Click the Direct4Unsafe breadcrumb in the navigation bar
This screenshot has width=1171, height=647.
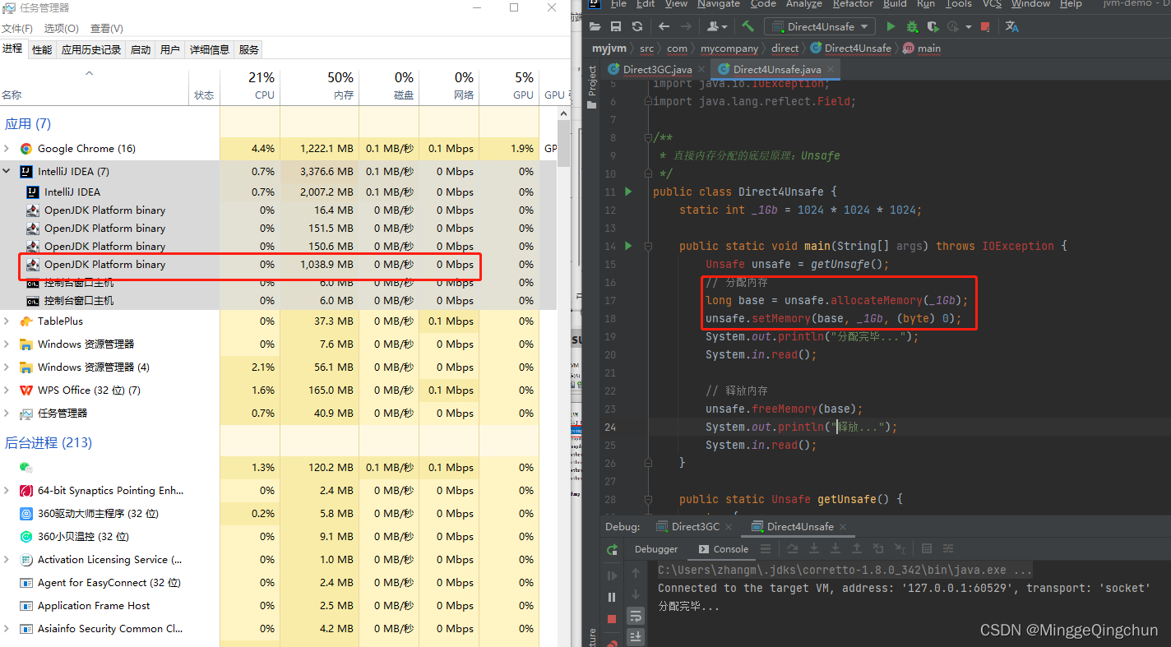tap(857, 49)
